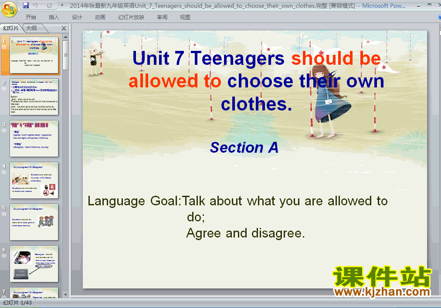Click the animation star icon beside slide 1
Screen dimensions: 441x308
(4, 47)
